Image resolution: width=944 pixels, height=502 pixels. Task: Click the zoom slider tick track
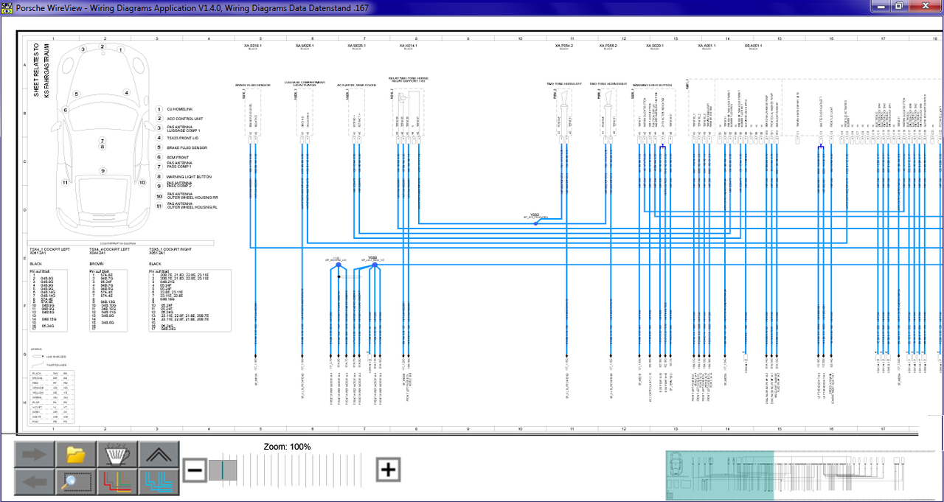[291, 470]
